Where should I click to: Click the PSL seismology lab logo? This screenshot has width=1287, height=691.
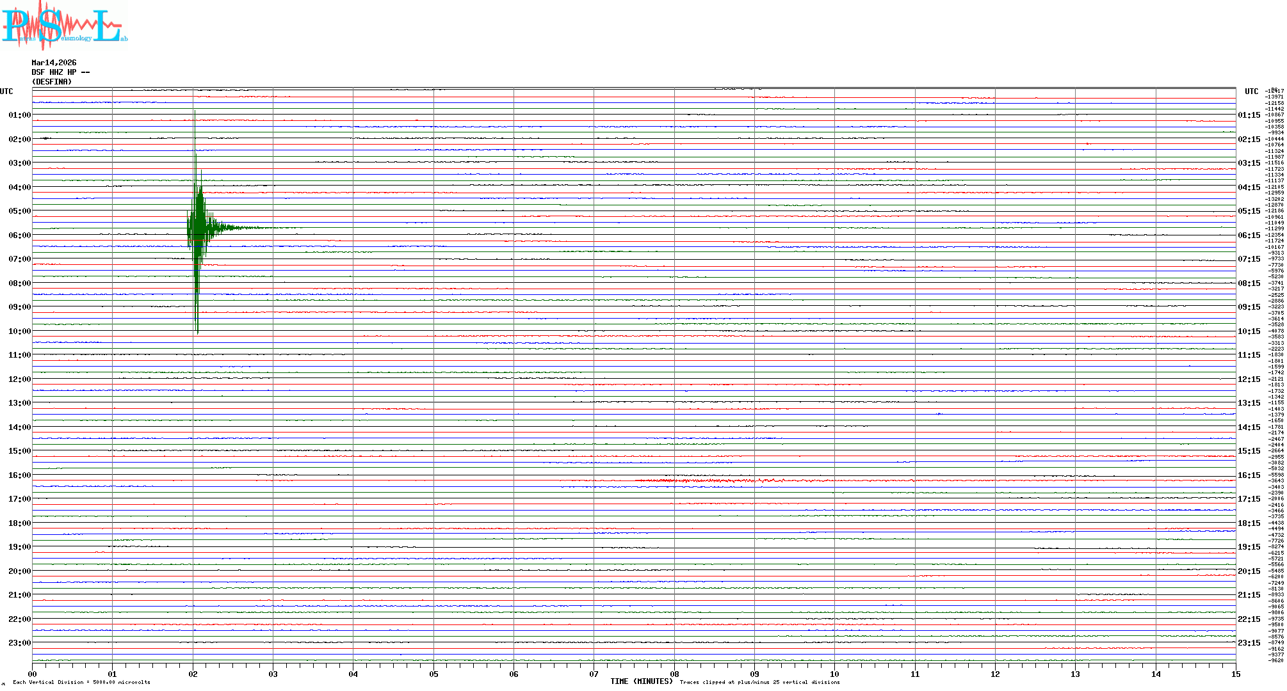(63, 26)
